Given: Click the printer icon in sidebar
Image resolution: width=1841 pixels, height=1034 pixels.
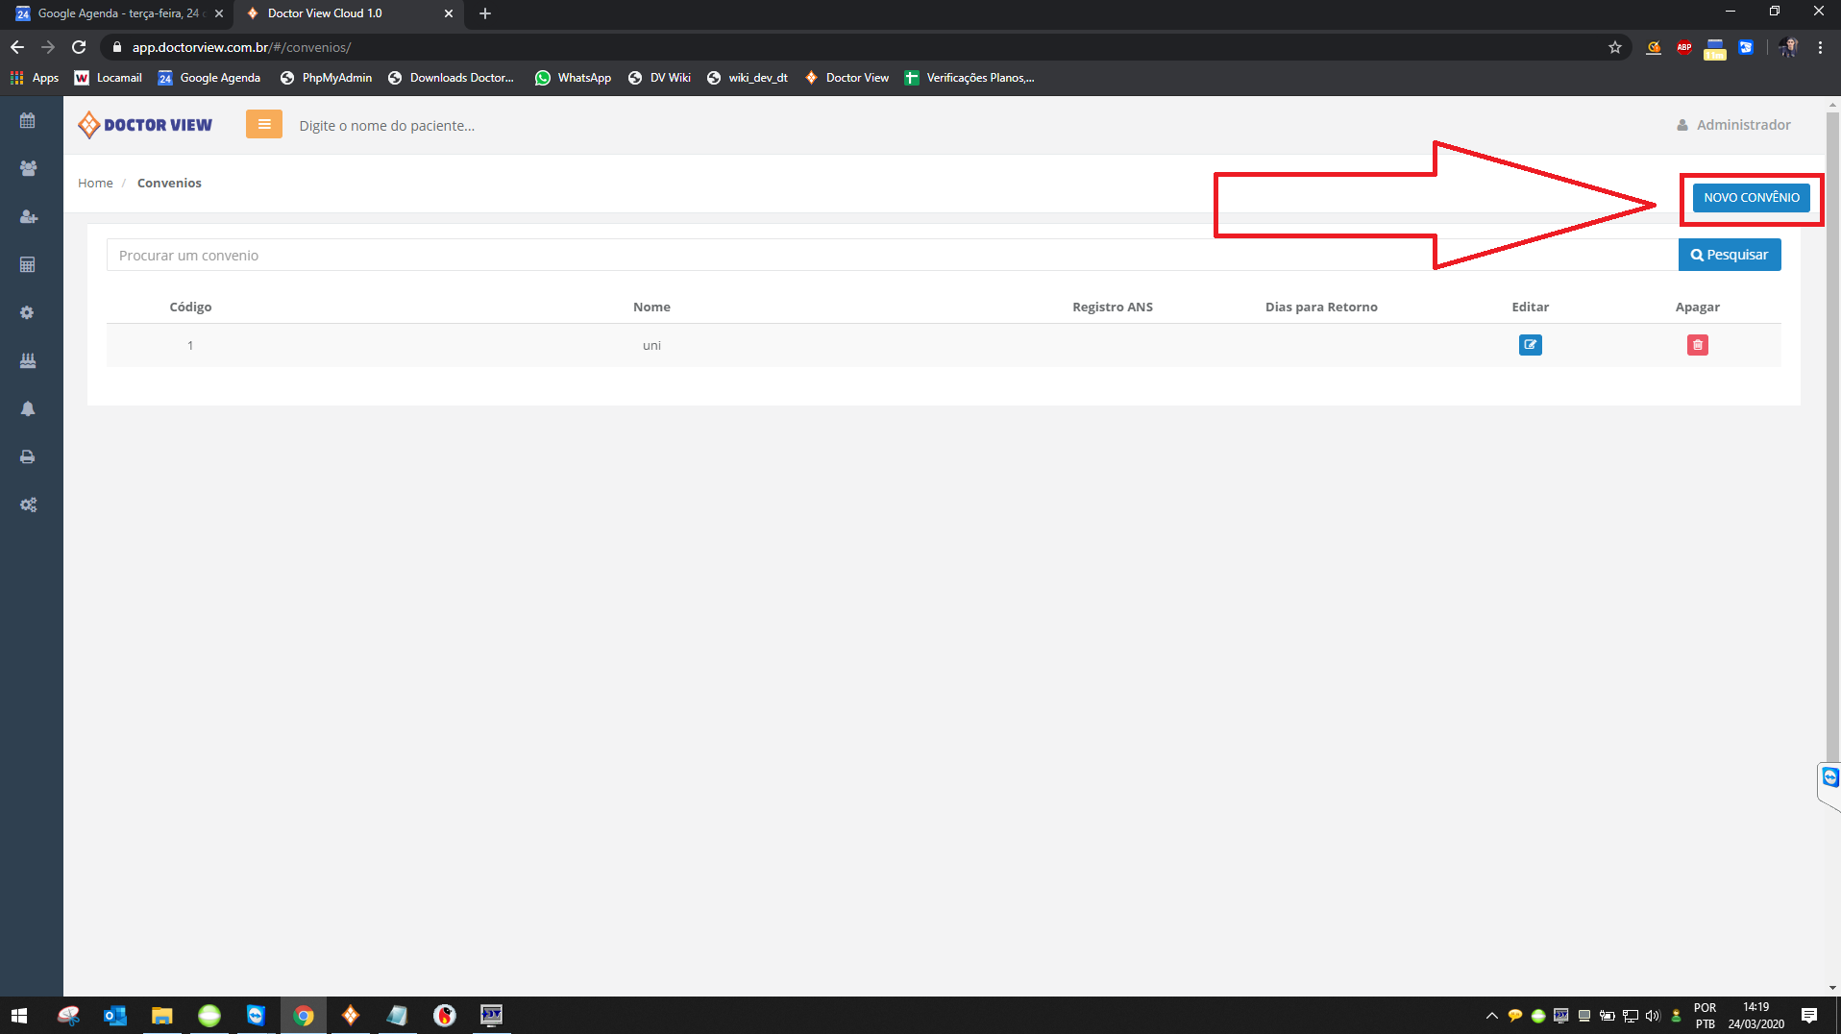Looking at the screenshot, I should [x=28, y=457].
